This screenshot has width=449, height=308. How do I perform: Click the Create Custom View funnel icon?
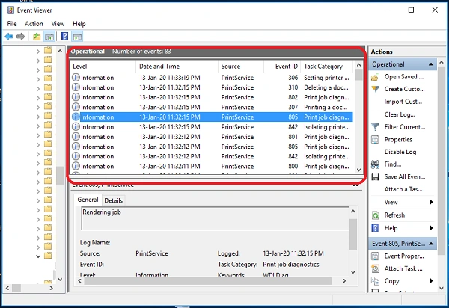coord(375,89)
